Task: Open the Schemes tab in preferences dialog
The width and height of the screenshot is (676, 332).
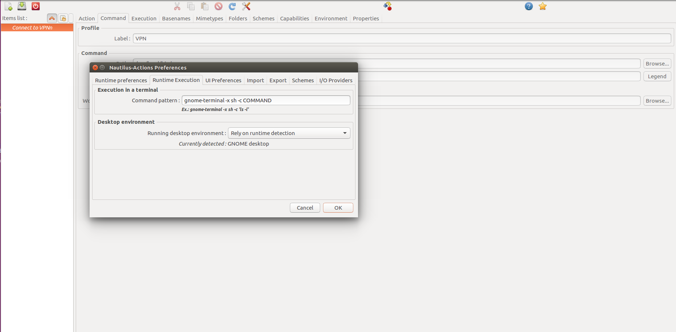Action: click(x=303, y=80)
